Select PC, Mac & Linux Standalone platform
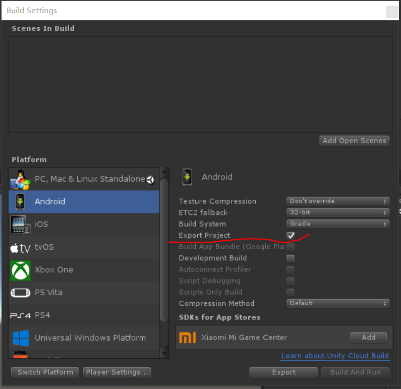The image size is (401, 389). click(84, 179)
